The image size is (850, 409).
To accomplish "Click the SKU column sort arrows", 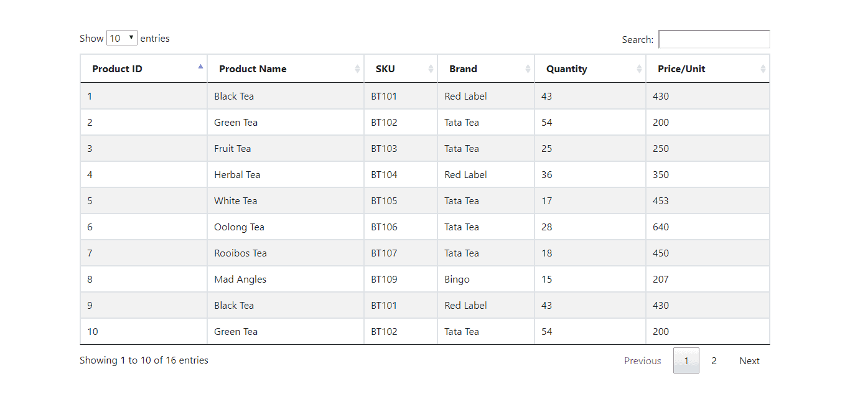I will coord(431,69).
